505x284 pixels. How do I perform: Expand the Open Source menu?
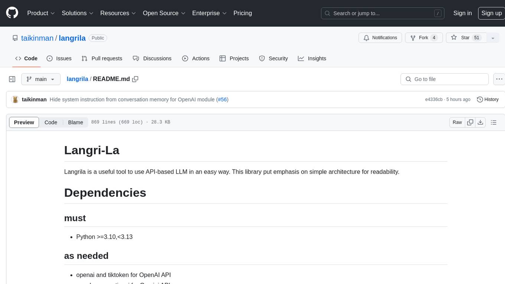[x=164, y=13]
